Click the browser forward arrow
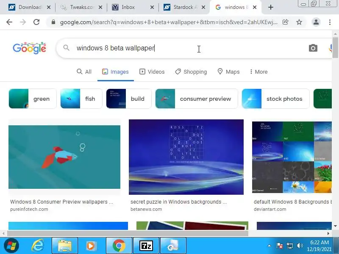This screenshot has height=254, width=339. (x=23, y=22)
